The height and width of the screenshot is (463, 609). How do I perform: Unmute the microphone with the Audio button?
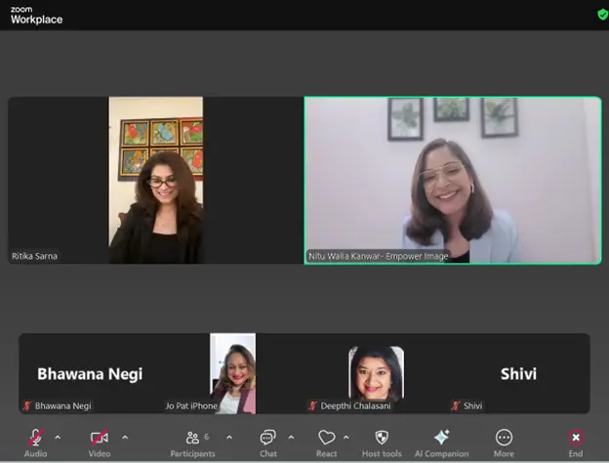pyautogui.click(x=35, y=439)
